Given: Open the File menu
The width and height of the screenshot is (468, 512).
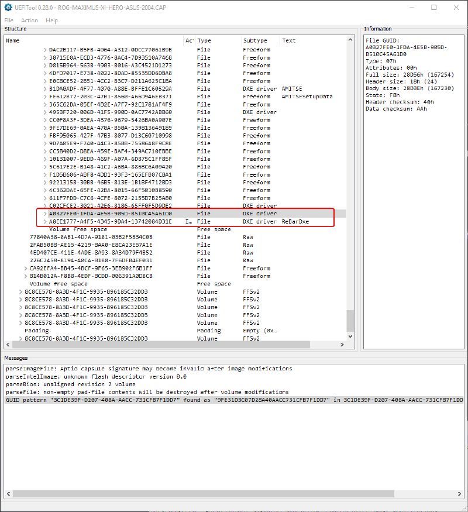Looking at the screenshot, I should pos(9,20).
